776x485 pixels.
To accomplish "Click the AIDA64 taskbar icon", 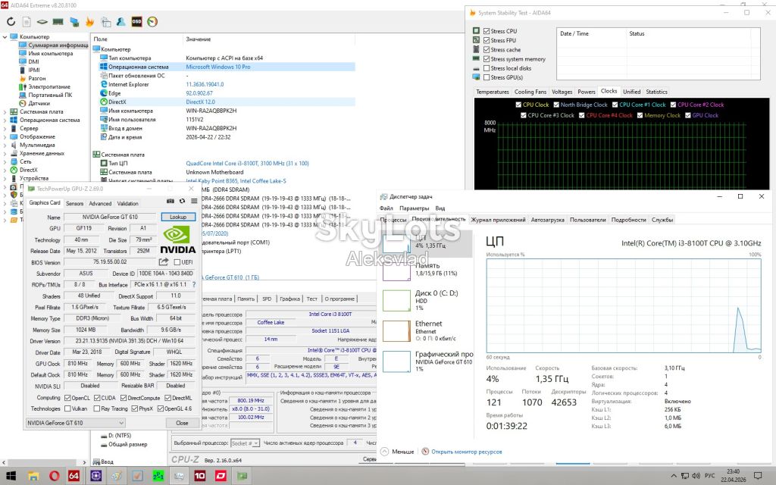I will pos(74,476).
